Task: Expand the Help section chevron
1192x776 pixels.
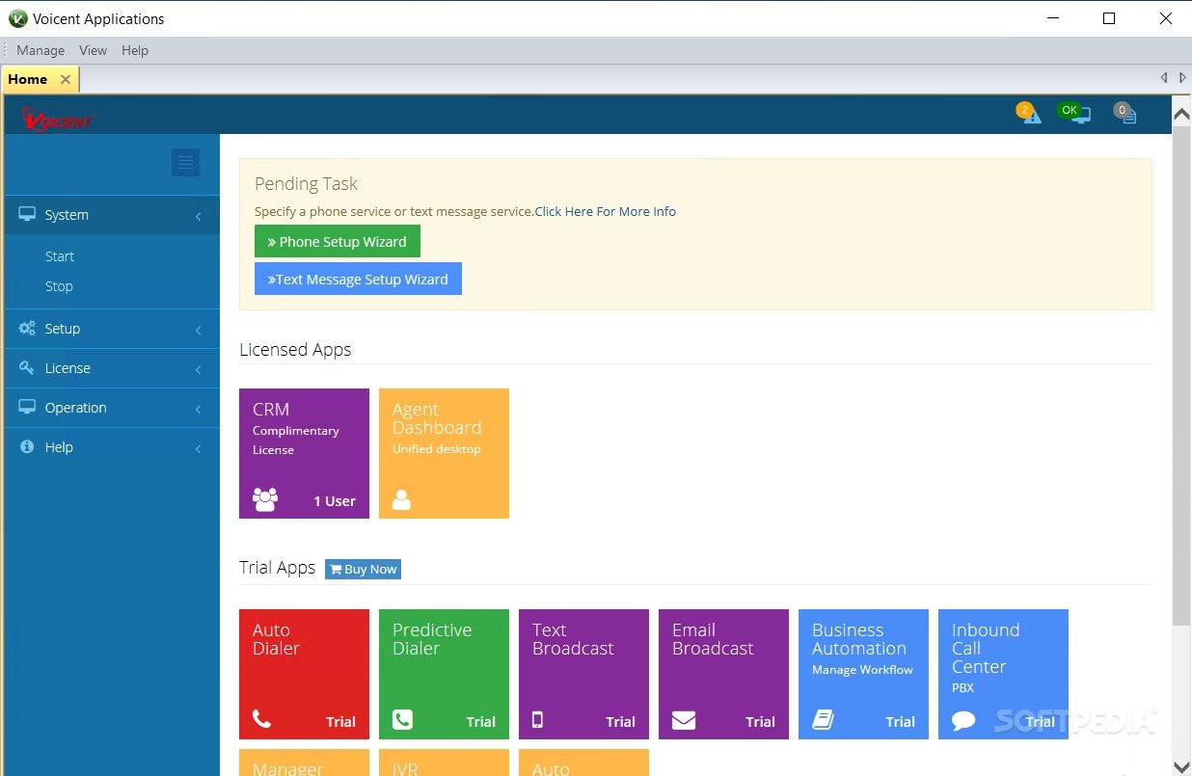Action: (x=199, y=448)
